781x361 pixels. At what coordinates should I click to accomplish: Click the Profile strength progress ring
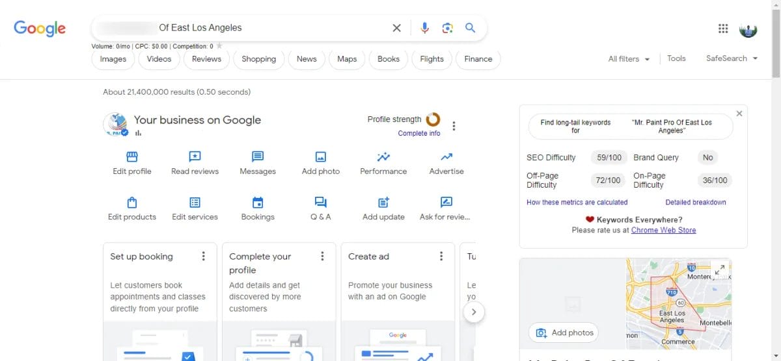point(433,119)
